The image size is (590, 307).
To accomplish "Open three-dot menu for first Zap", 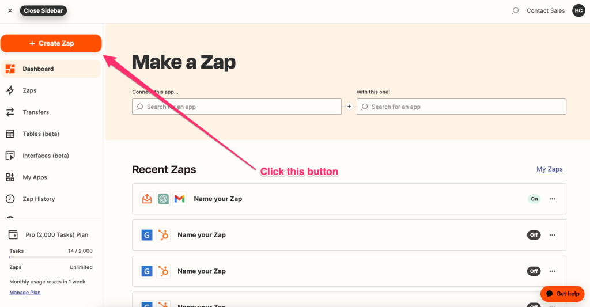I will [553, 199].
